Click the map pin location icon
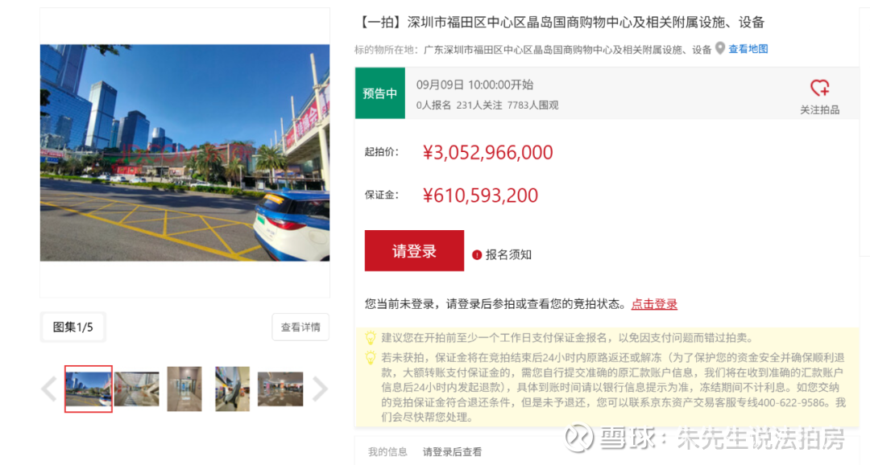Image resolution: width=870 pixels, height=465 pixels. tap(719, 49)
